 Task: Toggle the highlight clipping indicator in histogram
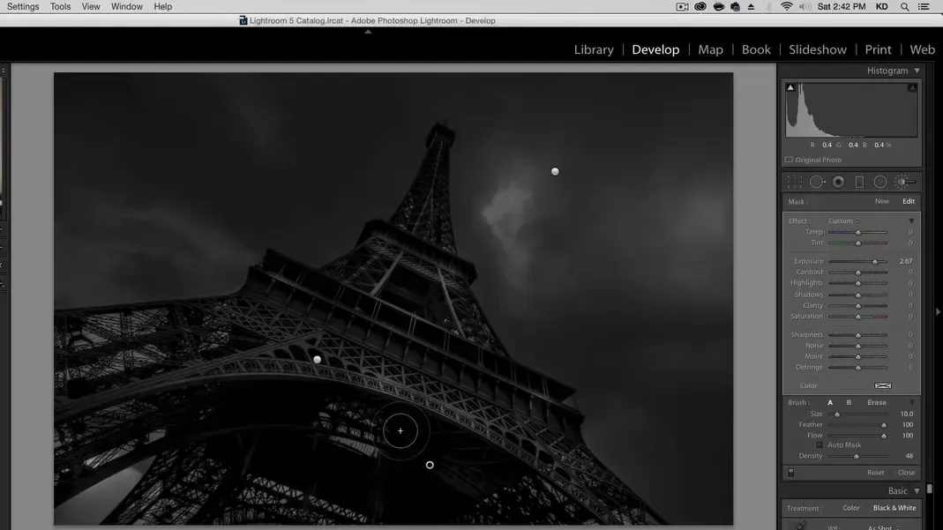(x=912, y=87)
